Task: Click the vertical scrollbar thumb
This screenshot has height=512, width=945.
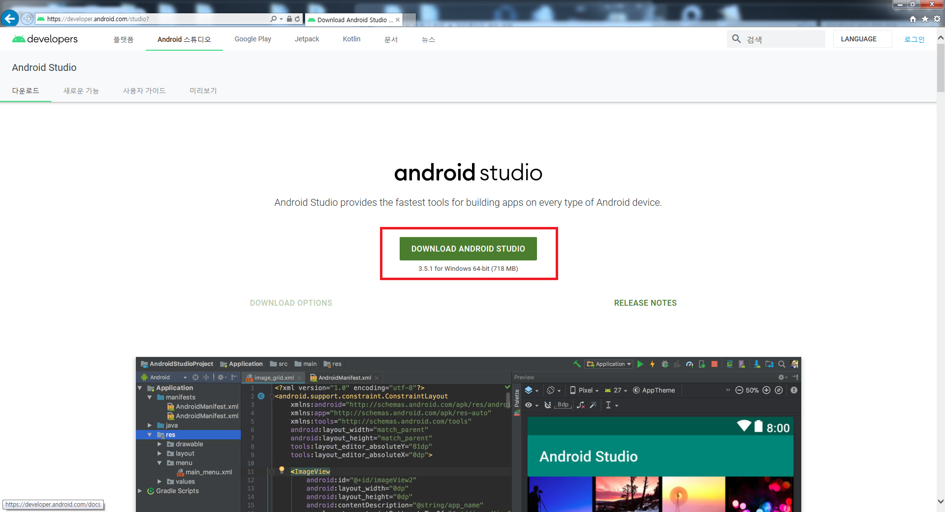Action: pos(941,68)
